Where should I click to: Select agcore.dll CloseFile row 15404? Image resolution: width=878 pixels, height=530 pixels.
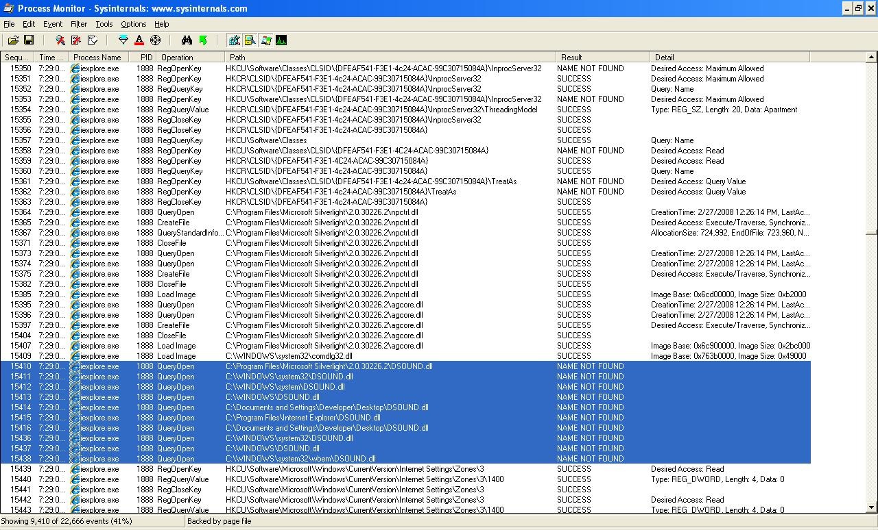coord(405,336)
